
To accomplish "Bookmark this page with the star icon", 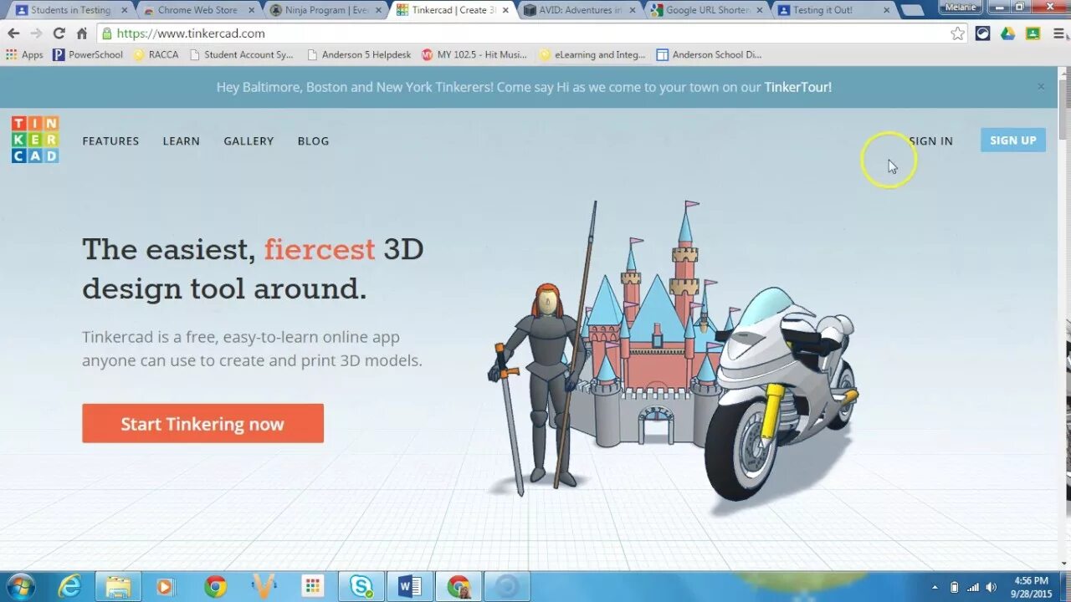I will pos(957,33).
